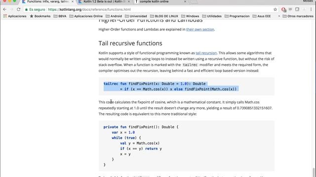This screenshot has height=177, width=316.
Task: Open Aplicaciones Online bookmark folder
Action: pos(86,16)
